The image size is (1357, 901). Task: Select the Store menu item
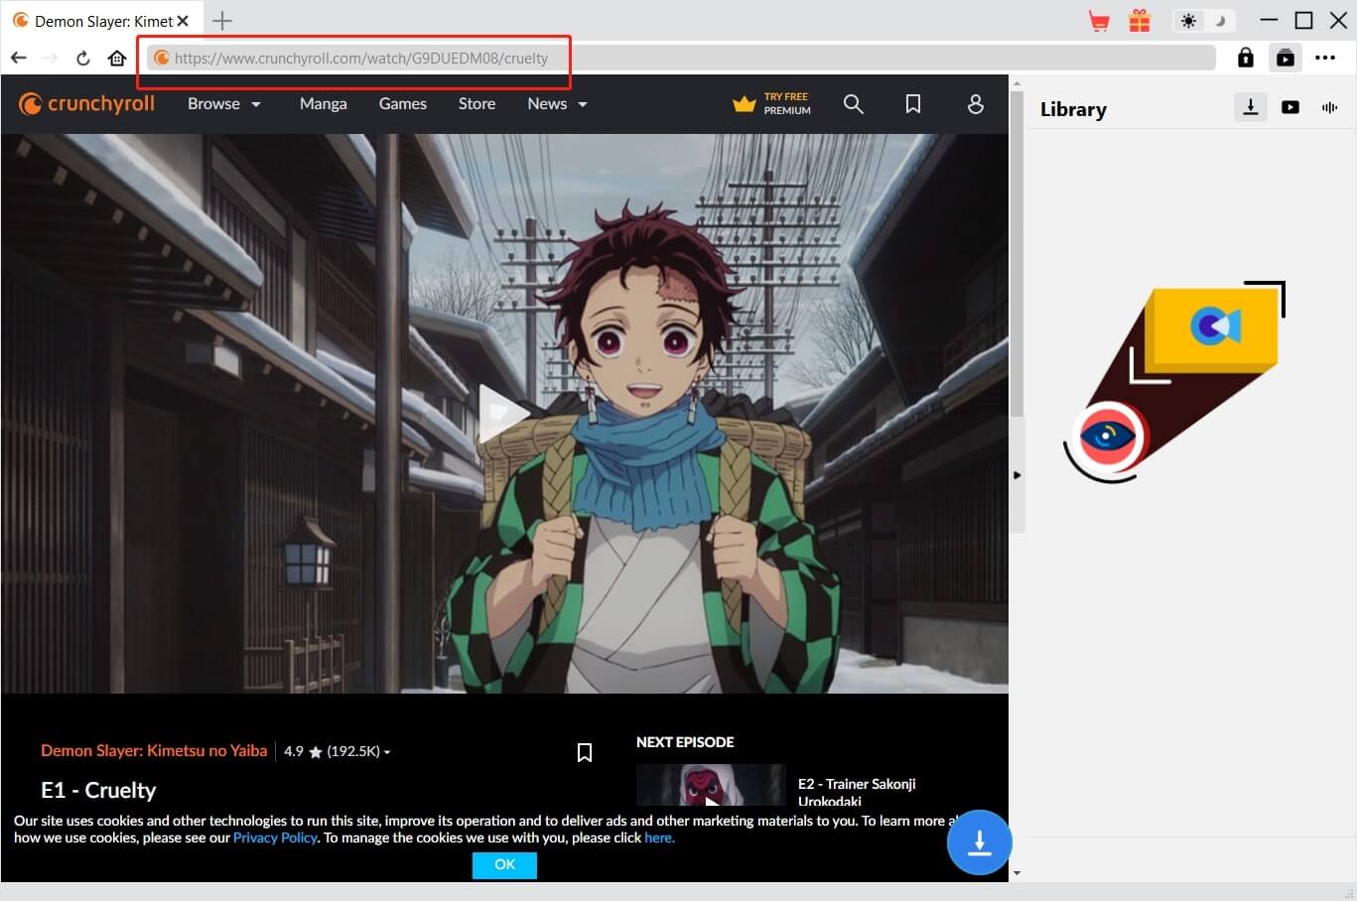476,104
